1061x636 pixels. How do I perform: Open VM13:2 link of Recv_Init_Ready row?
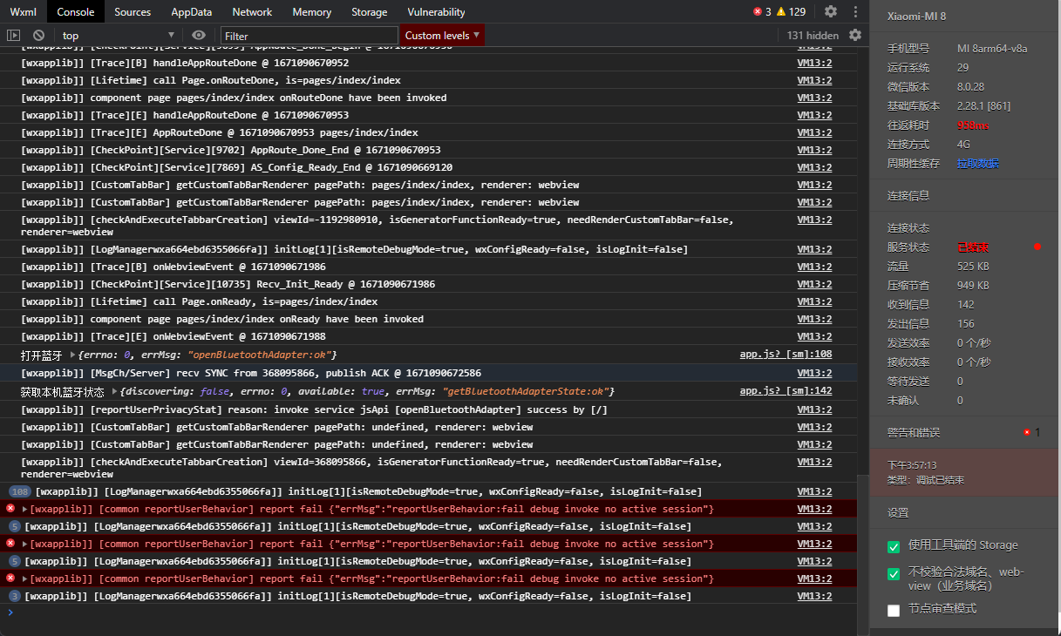[x=814, y=284]
